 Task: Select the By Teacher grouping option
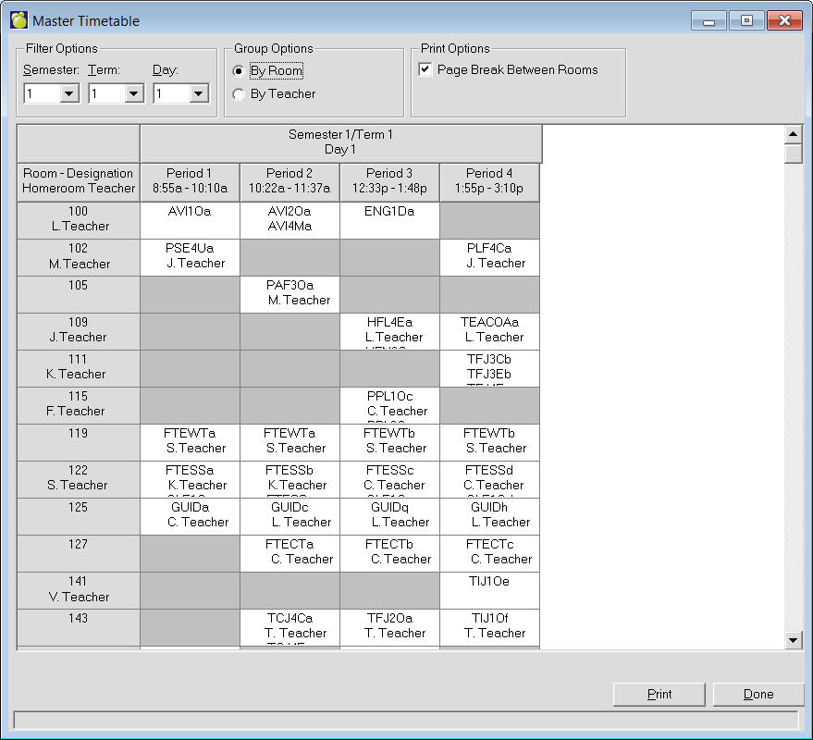[x=240, y=94]
